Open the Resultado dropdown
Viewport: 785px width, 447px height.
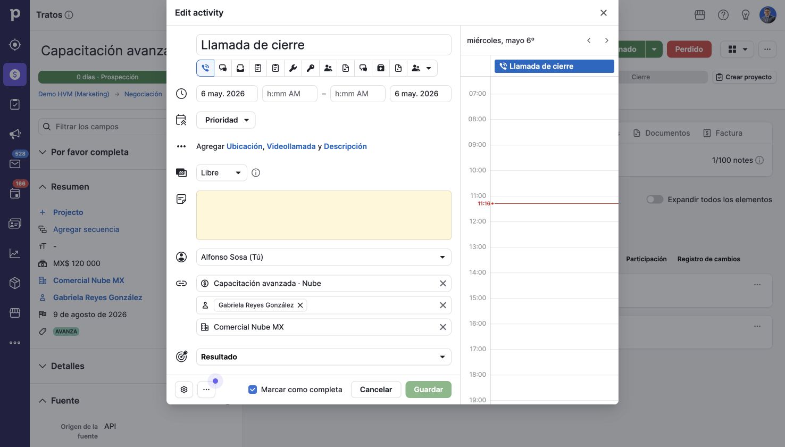coord(324,357)
